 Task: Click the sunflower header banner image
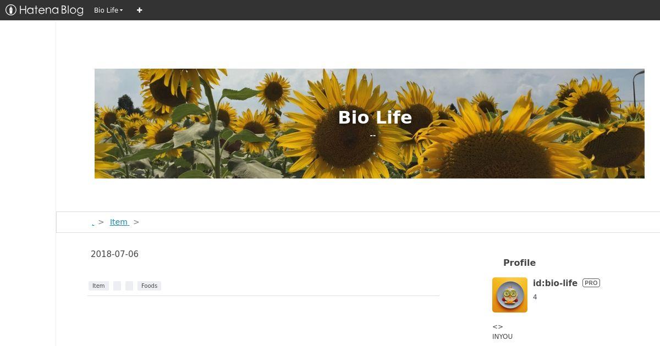click(x=369, y=123)
